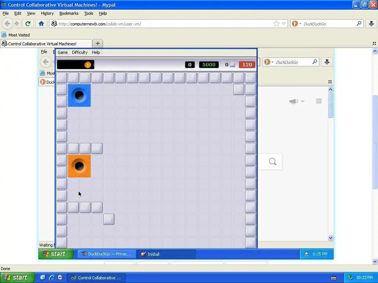This screenshot has width=378, height=283.
Task: Open the Mypal History menu
Action: pos(47,13)
